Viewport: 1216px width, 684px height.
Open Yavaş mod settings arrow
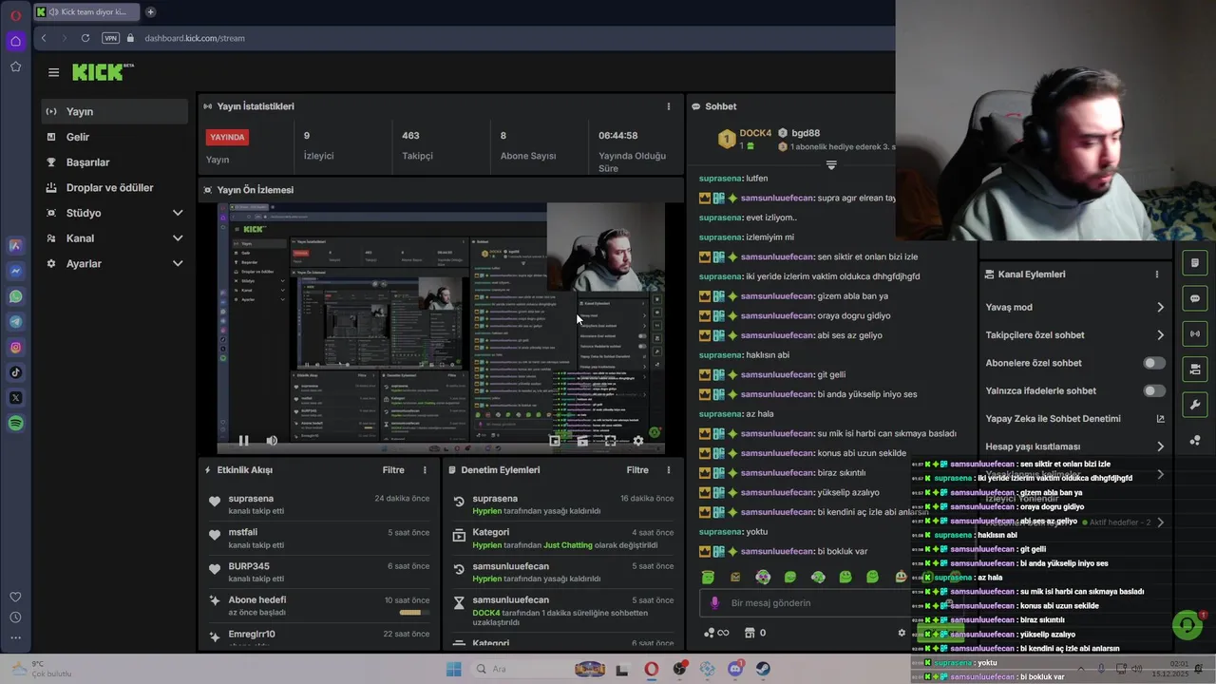tap(1160, 307)
